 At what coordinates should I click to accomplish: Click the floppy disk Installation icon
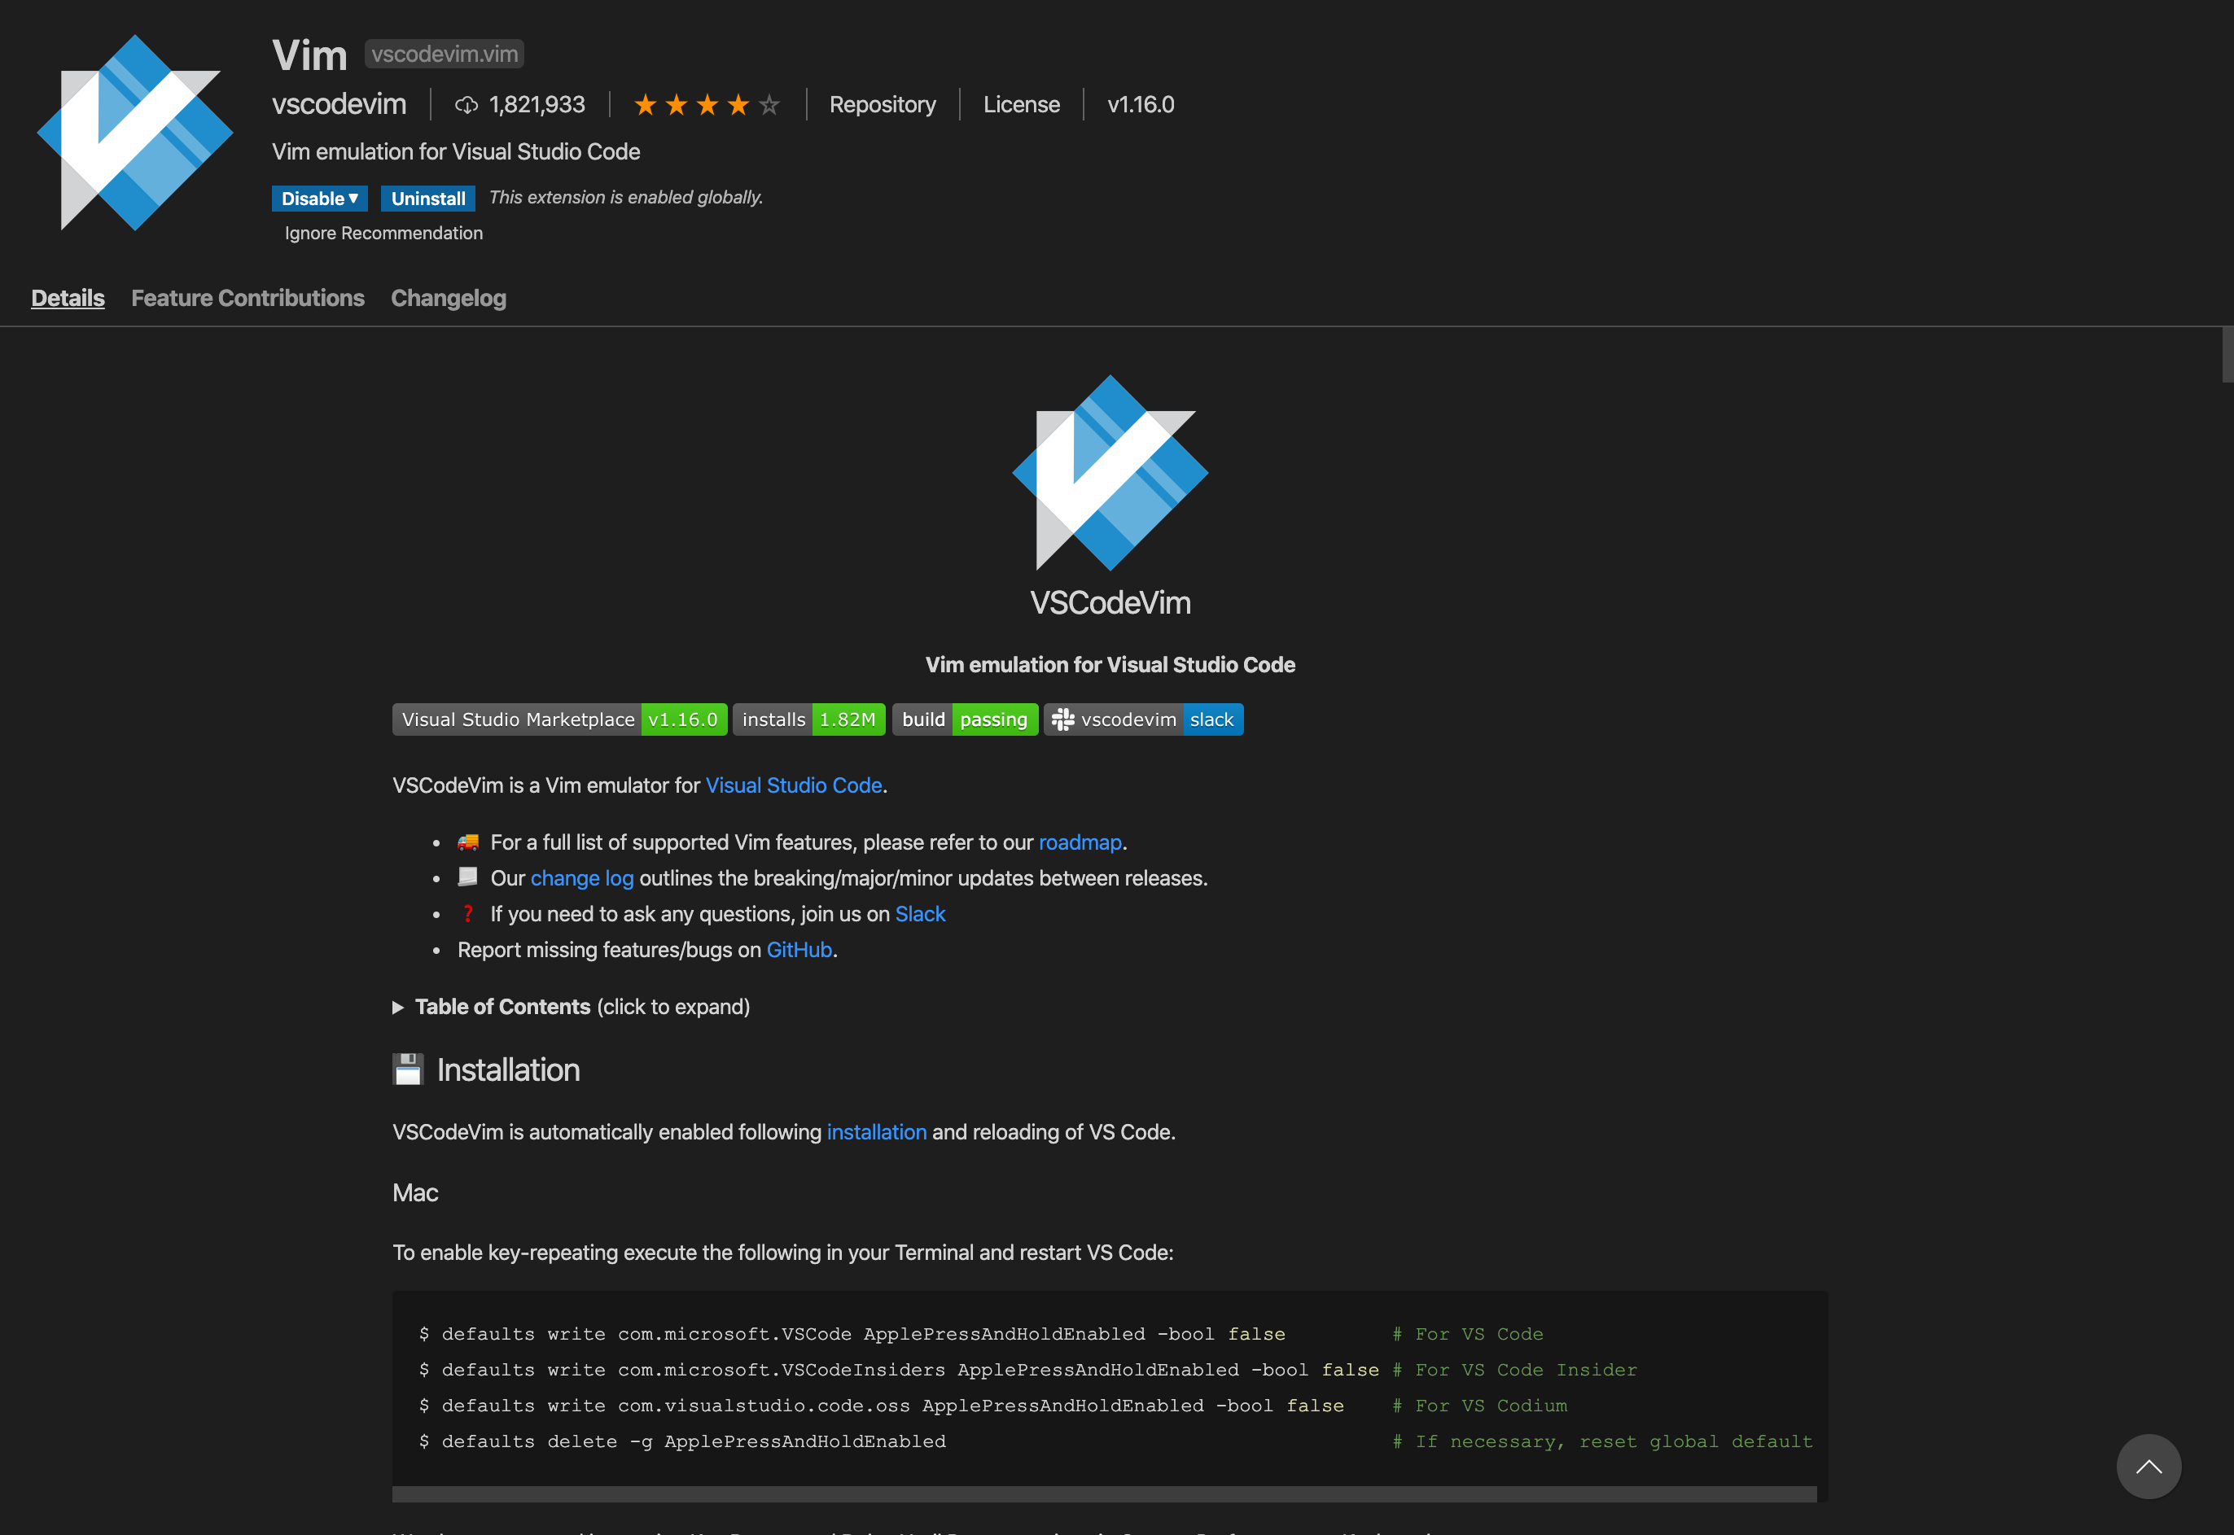tap(408, 1069)
